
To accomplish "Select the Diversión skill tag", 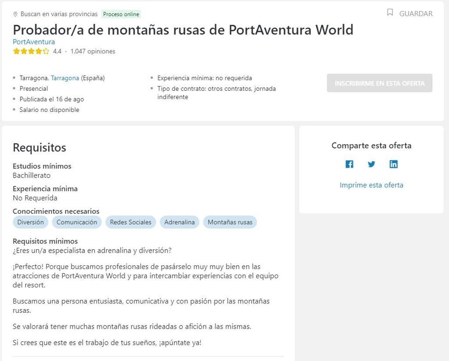I will click(x=30, y=222).
